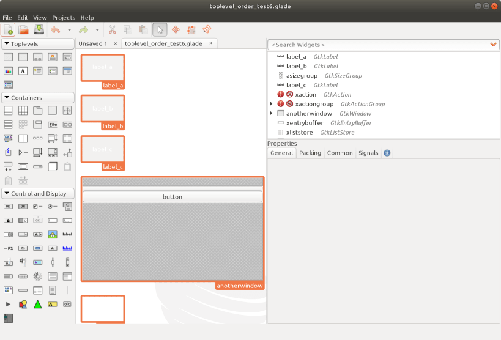Open the Search Widgets dropdown arrow
Viewport: 501px width, 340px height.
coord(493,45)
